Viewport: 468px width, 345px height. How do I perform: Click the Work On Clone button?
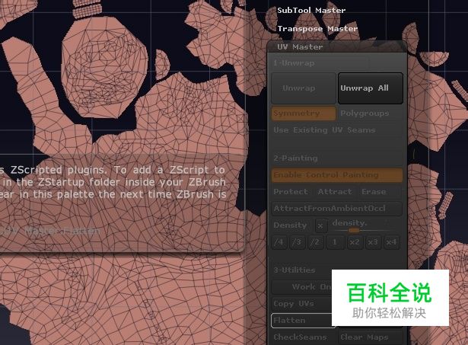coord(302,287)
